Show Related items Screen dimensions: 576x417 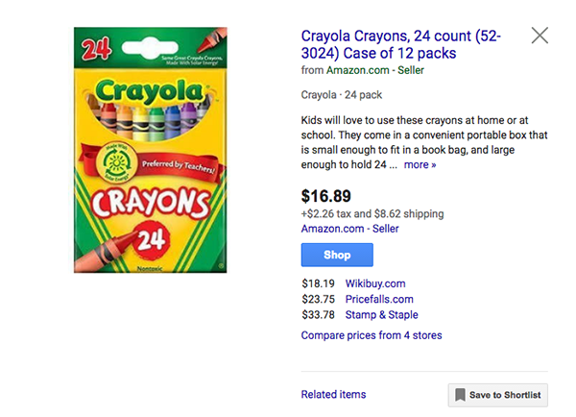333,394
